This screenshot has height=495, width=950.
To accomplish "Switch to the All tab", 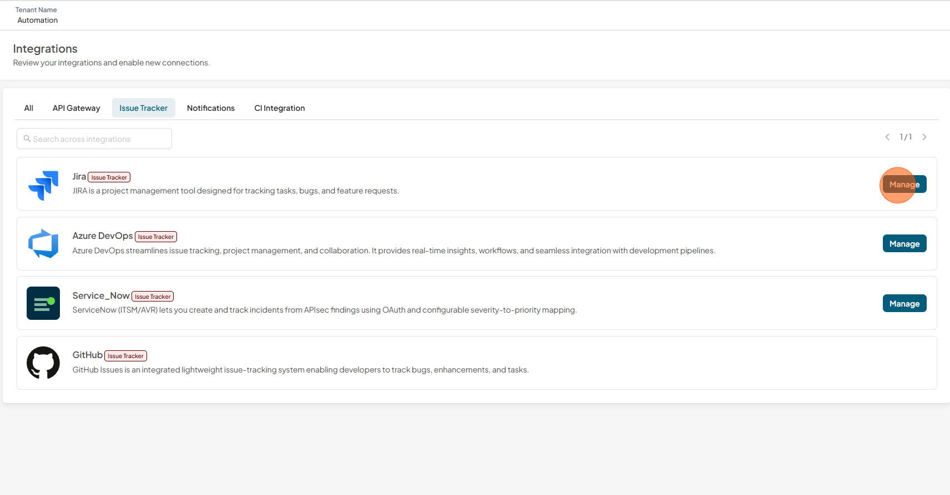I will click(29, 108).
